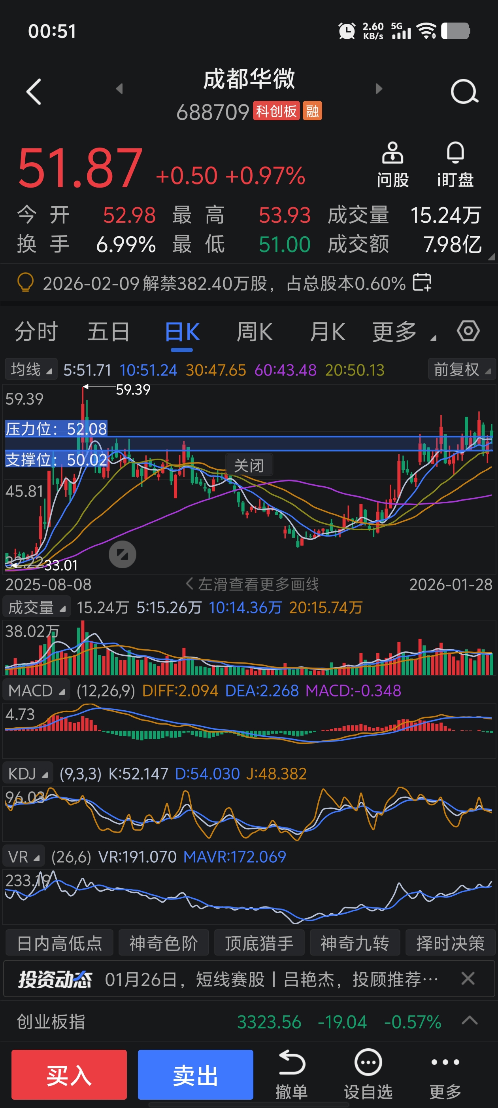This screenshot has height=1108, width=498.
Task: Expand the quote details corner triangle
Action: (492, 257)
